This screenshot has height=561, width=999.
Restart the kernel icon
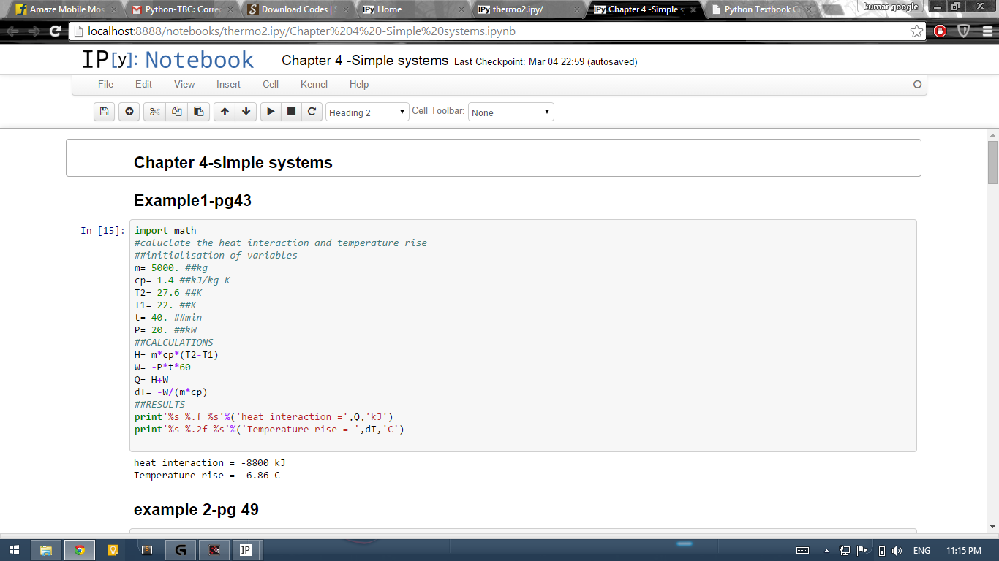[x=312, y=112]
